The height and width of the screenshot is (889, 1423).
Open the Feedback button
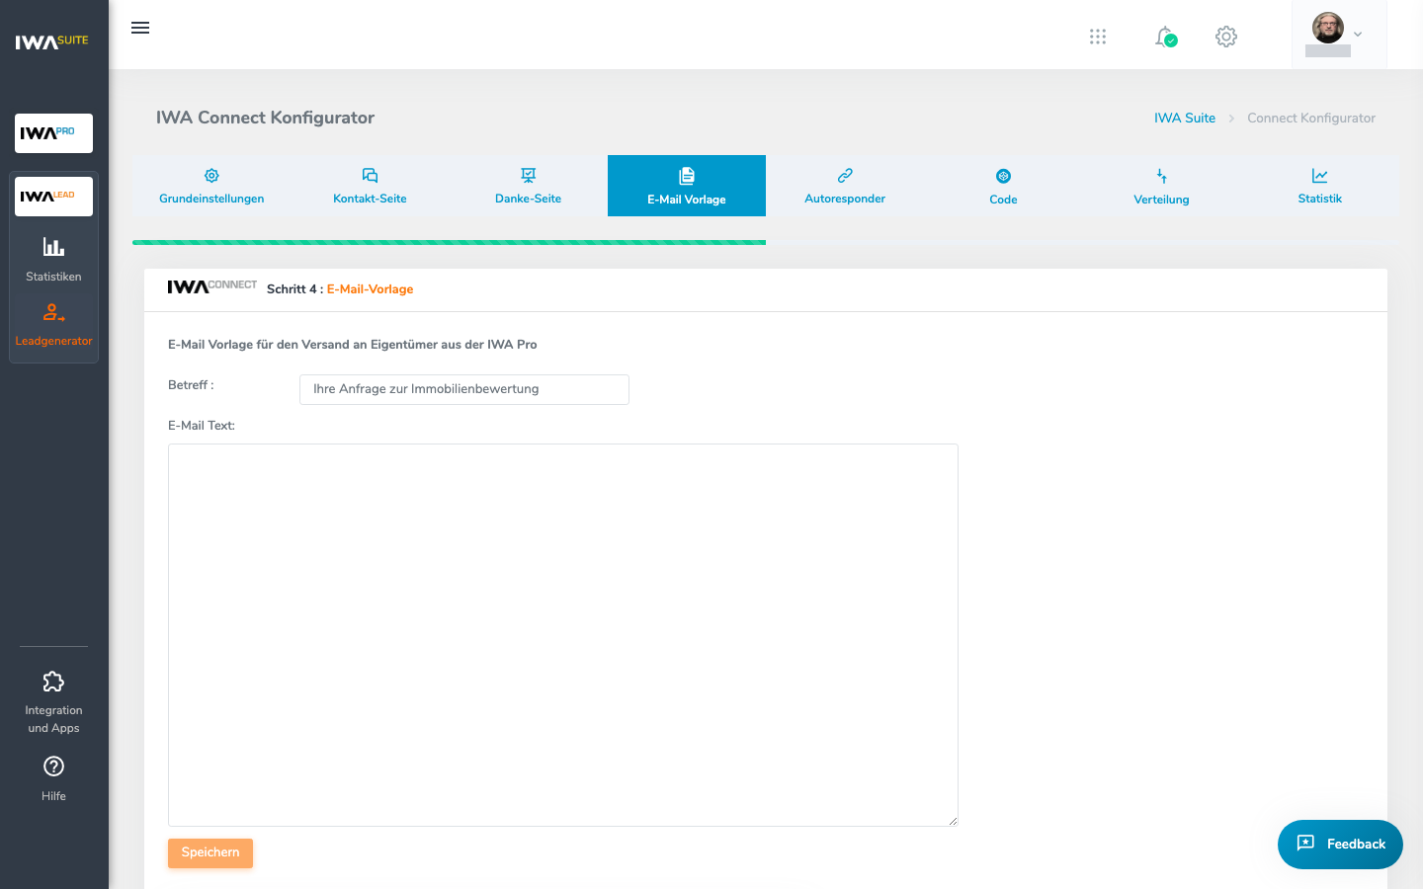(x=1340, y=845)
